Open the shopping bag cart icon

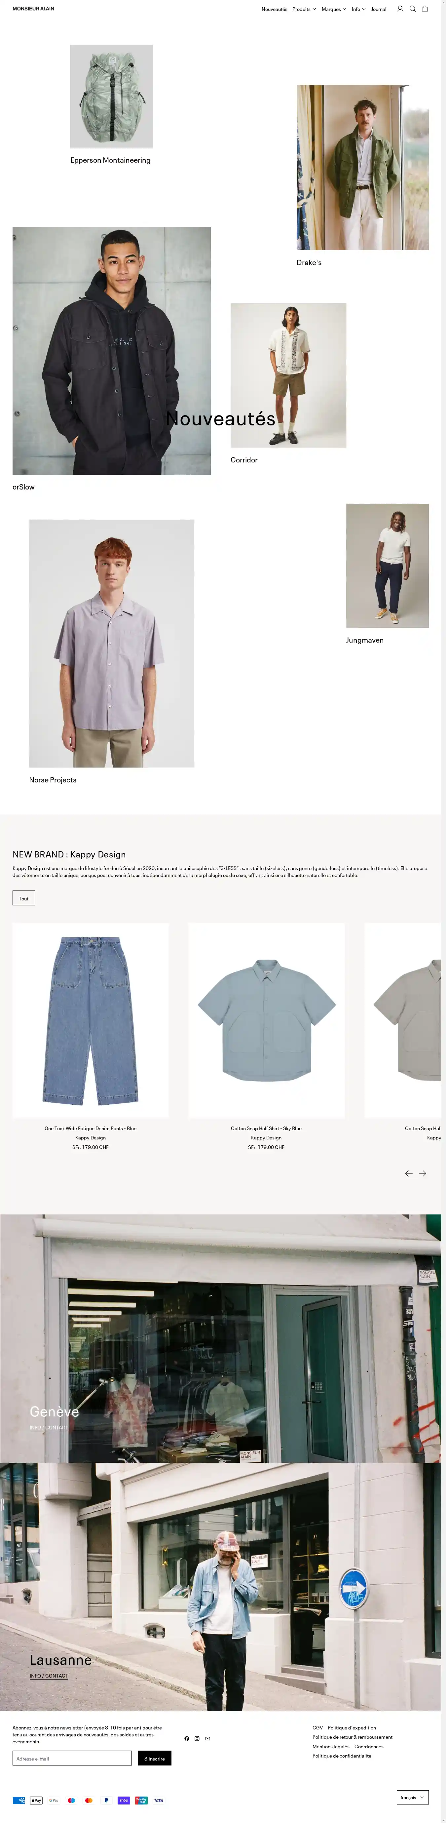pyautogui.click(x=425, y=9)
